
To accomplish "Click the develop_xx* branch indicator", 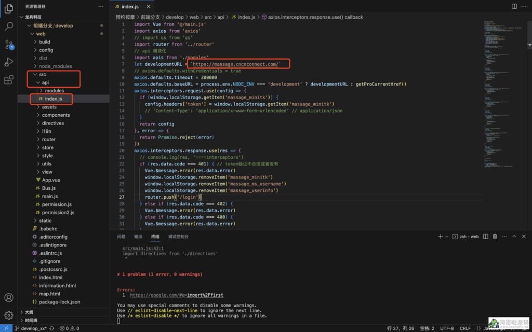I will [x=31, y=328].
